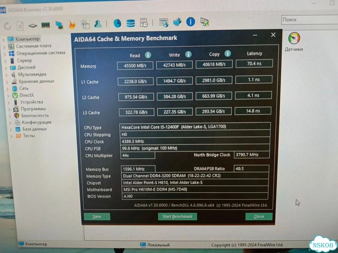This screenshot has width=338, height=253.
Task: Click Memory Type Dual Channel DDR4-3200 field
Action: (195, 176)
